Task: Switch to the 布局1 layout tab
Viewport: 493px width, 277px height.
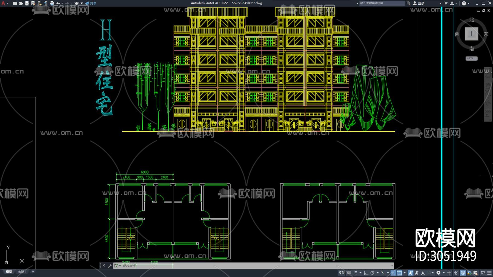Action: coord(22,272)
